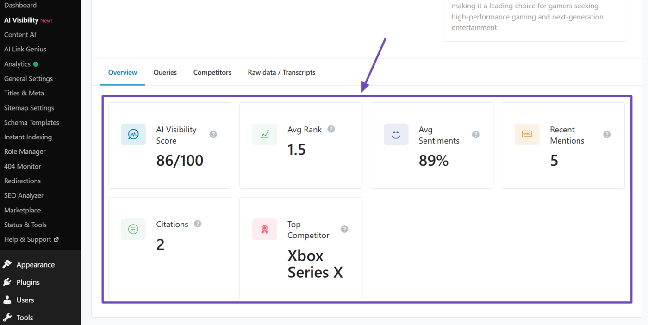Open Analytics in the sidebar

[17, 64]
